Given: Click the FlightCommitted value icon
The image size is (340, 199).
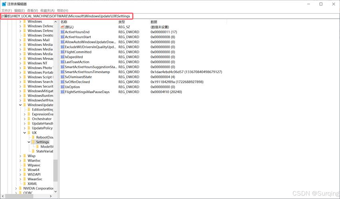Looking at the screenshot, I should click(x=62, y=52).
